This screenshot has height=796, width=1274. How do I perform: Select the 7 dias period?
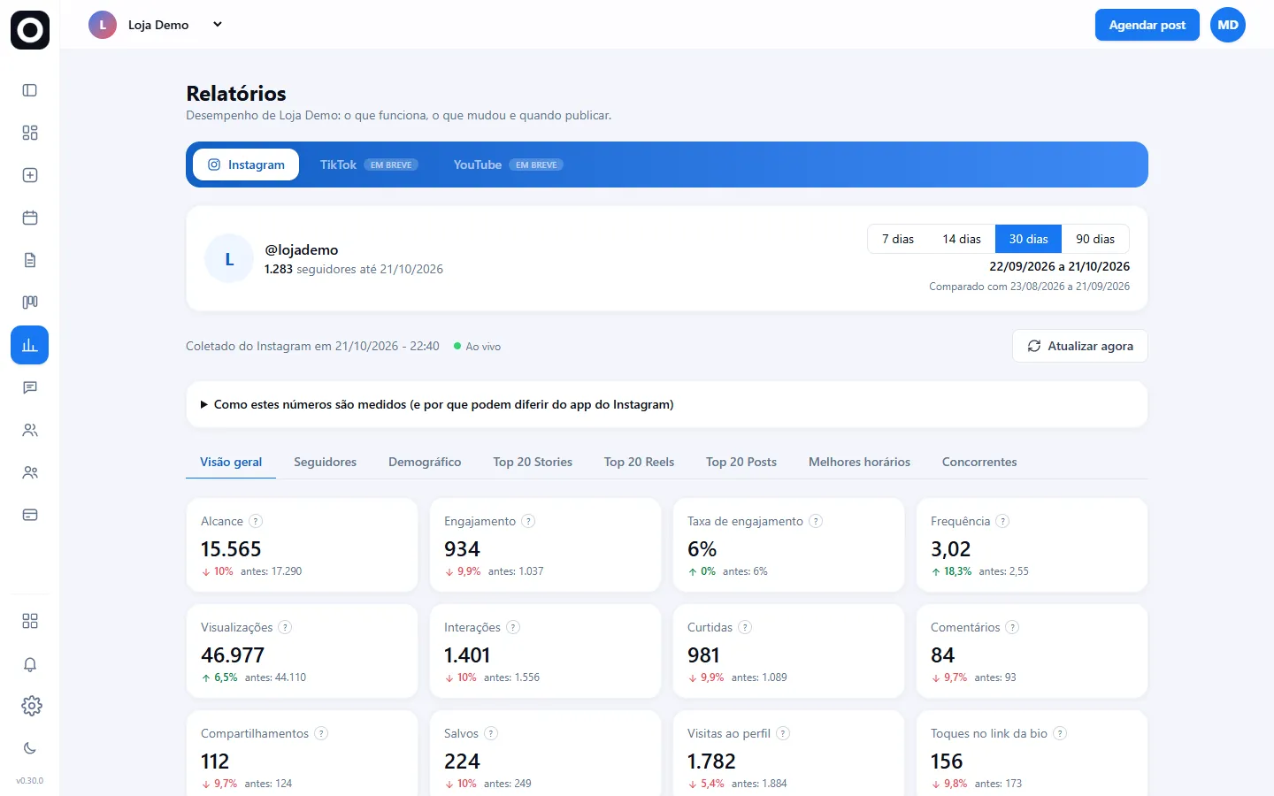(x=898, y=239)
